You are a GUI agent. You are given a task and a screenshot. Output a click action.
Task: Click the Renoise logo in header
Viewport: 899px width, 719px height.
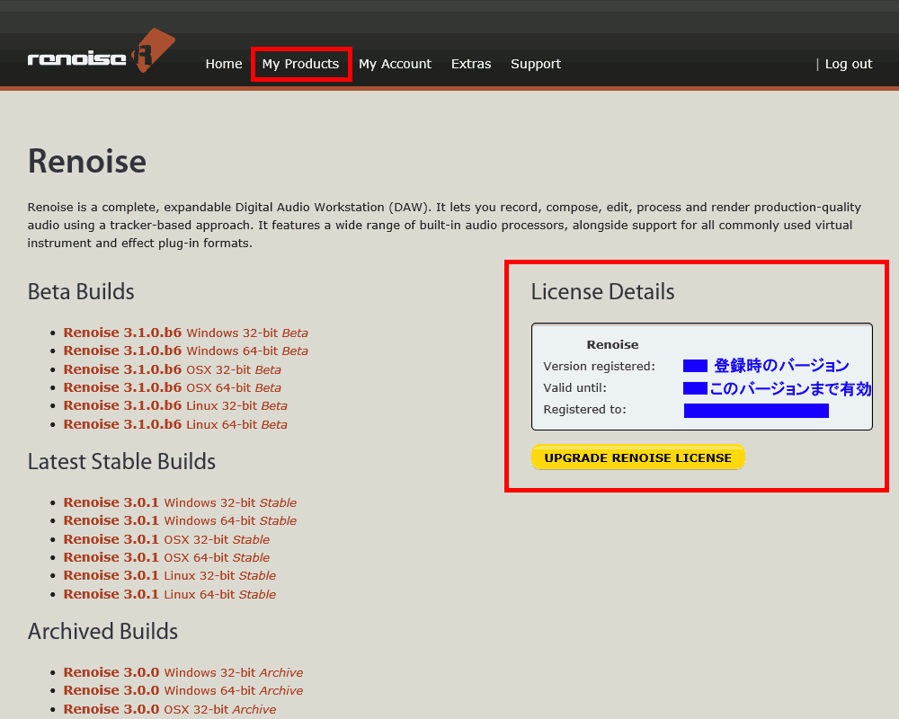(101, 51)
